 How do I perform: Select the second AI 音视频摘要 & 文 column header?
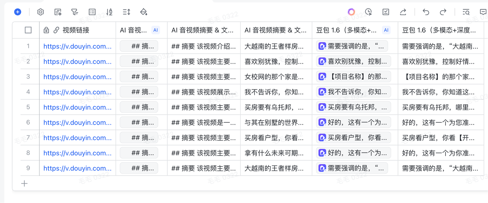coord(276,30)
